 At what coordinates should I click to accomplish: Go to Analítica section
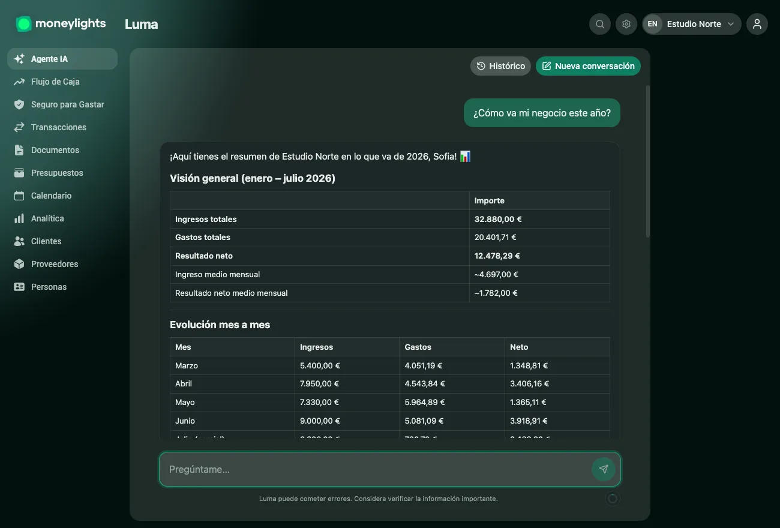tap(62, 218)
